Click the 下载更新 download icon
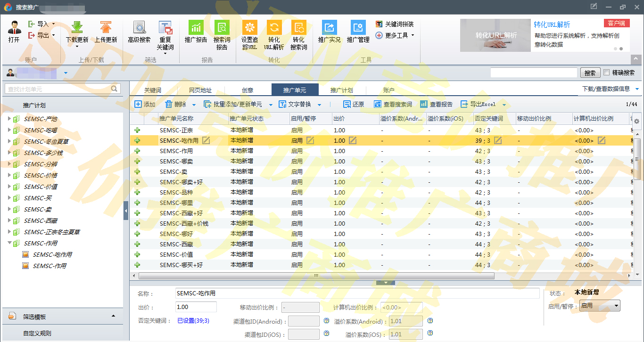Screen dimensions: 644x342 77,28
